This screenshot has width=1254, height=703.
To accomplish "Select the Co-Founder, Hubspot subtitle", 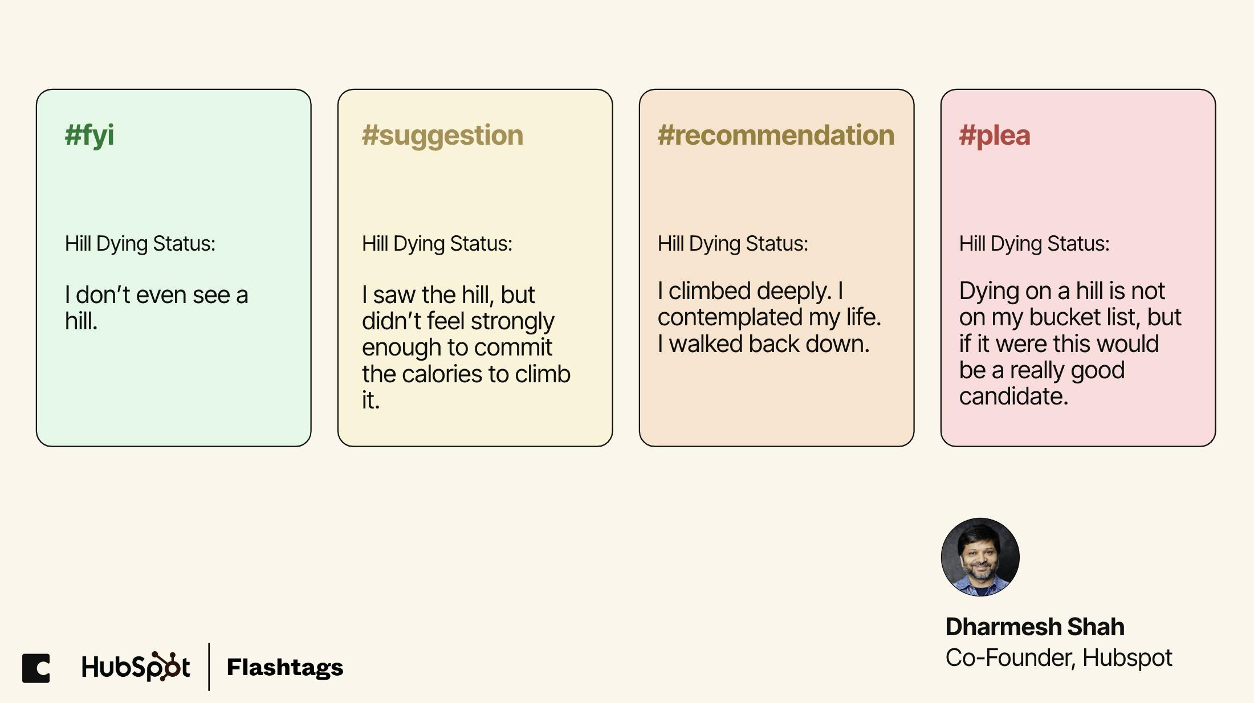I will point(1058,657).
